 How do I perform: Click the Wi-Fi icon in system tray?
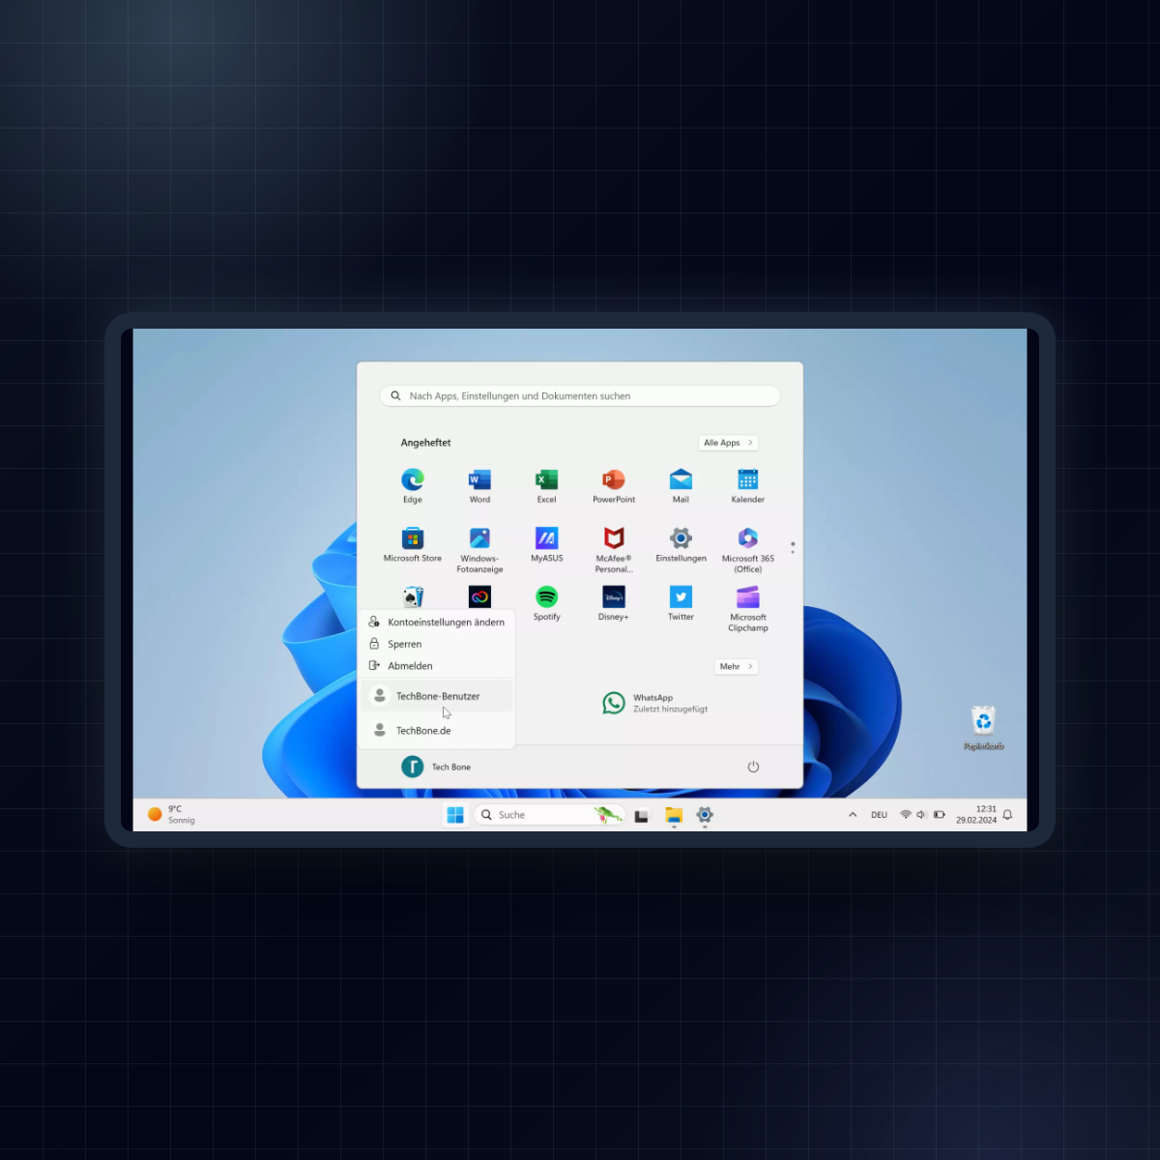tap(906, 815)
